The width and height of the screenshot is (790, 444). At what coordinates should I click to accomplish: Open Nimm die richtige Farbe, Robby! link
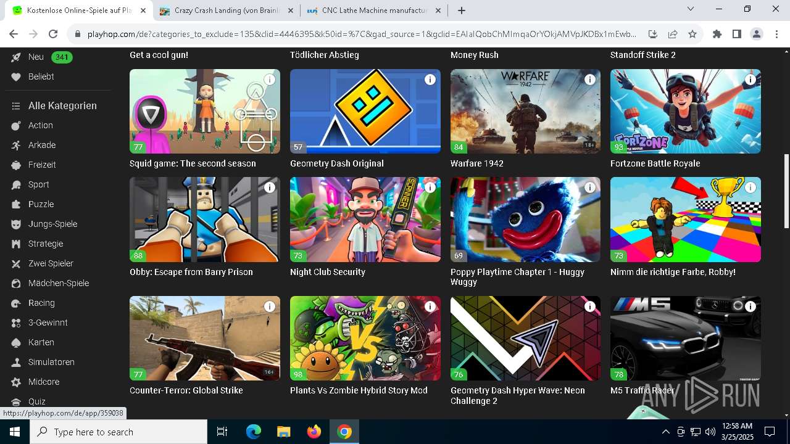673,272
